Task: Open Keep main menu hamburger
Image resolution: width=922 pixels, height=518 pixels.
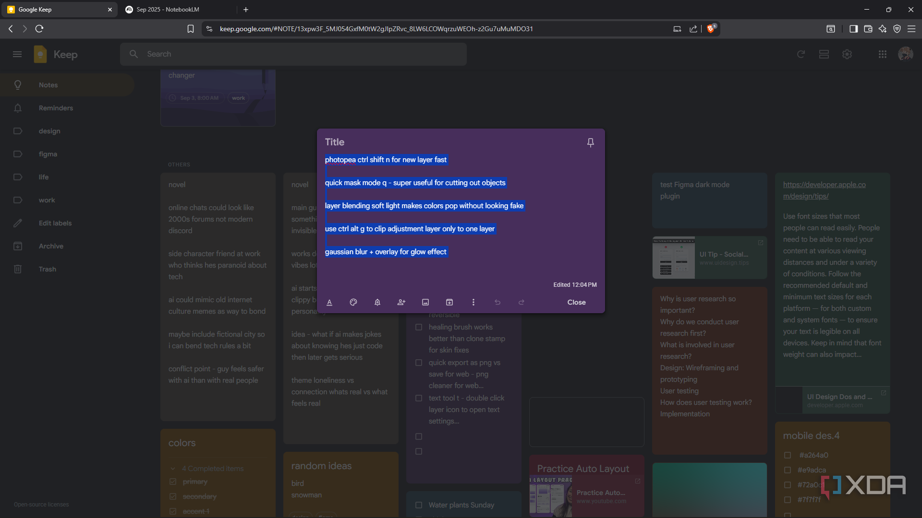Action: tap(17, 54)
